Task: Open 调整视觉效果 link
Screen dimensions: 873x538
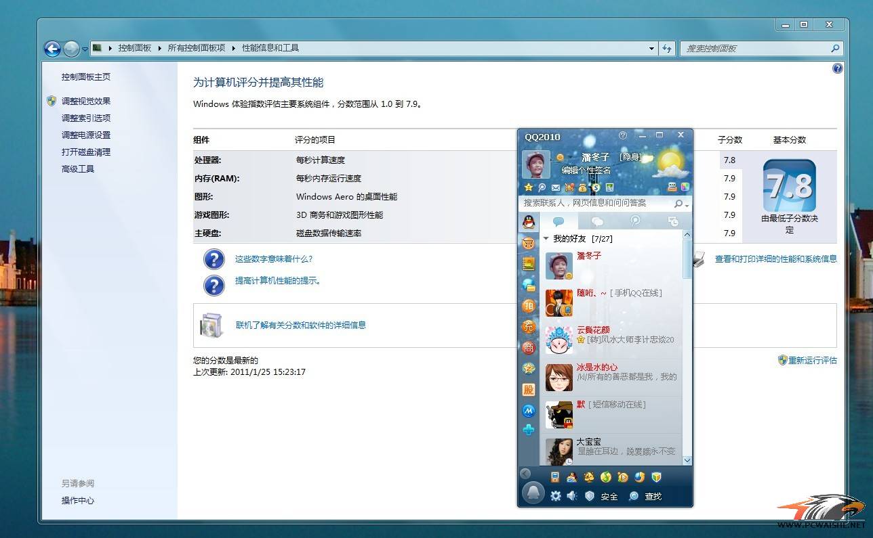Action: coord(86,101)
